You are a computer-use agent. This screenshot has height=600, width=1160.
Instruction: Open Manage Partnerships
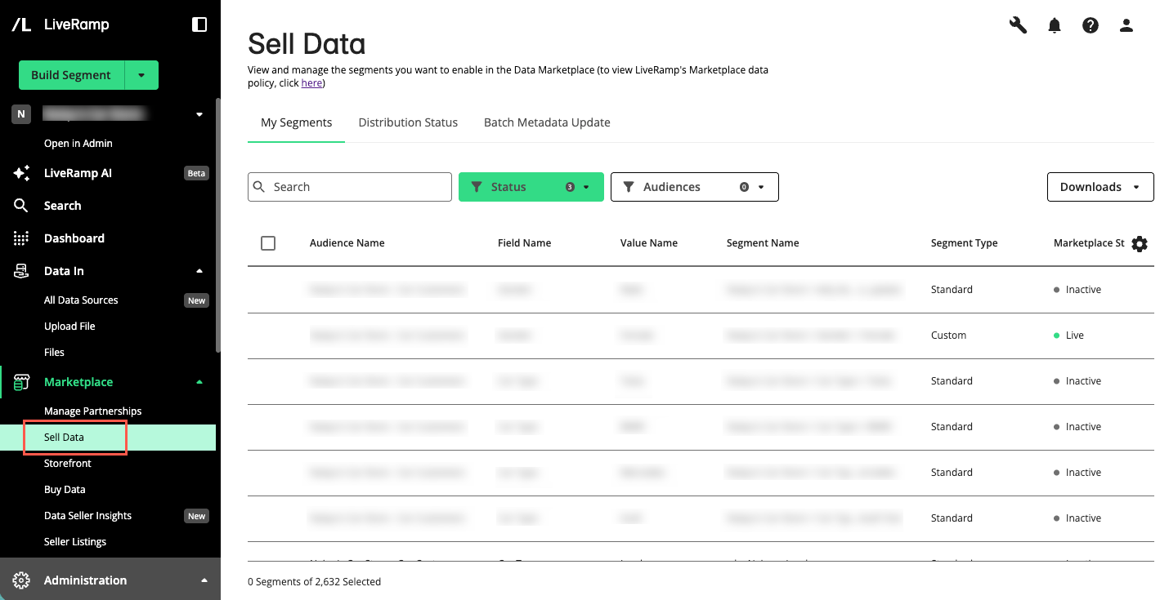click(93, 411)
